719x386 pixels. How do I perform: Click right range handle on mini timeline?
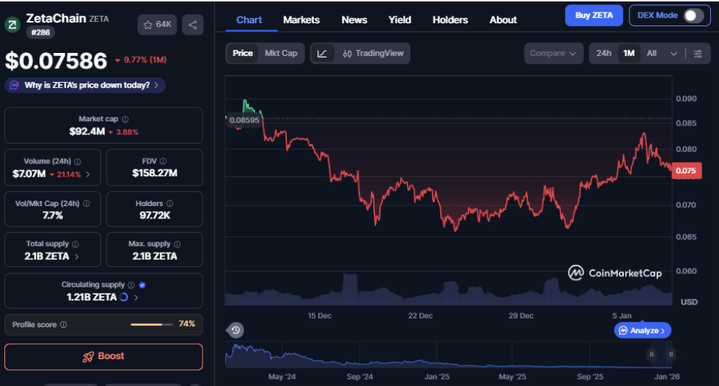[671, 354]
